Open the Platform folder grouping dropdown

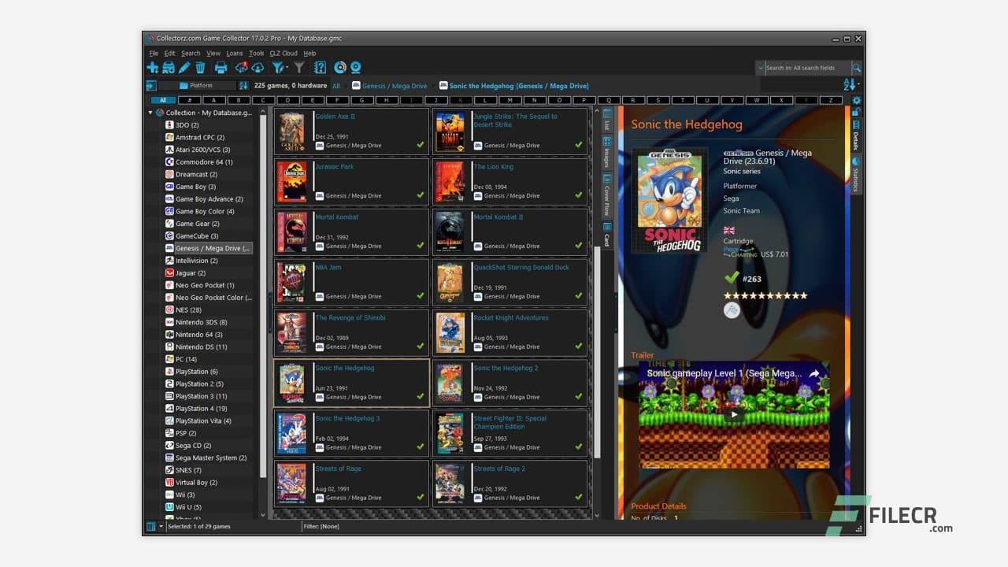(x=202, y=85)
